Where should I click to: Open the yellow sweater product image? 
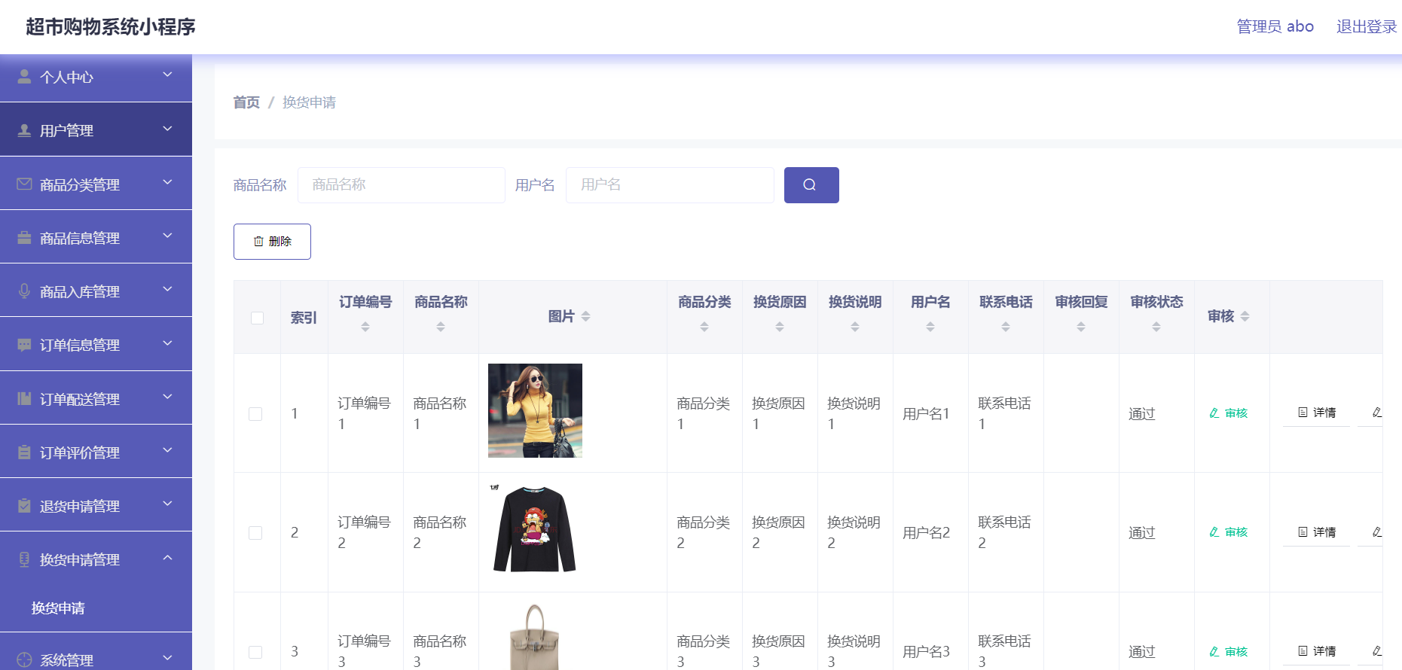click(535, 410)
